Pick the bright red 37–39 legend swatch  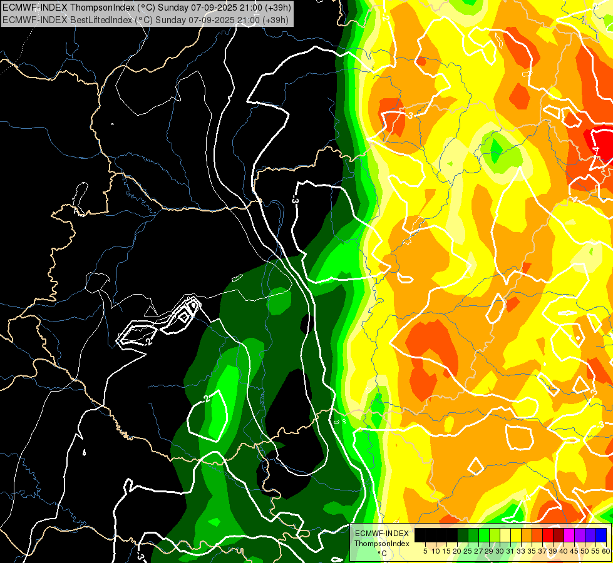pos(548,535)
